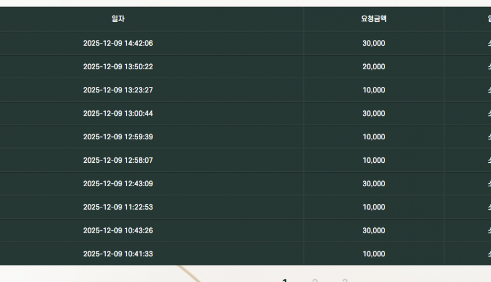Click the 2025-12-09 11:22:53 timestamp
This screenshot has width=491, height=282.
tap(118, 207)
